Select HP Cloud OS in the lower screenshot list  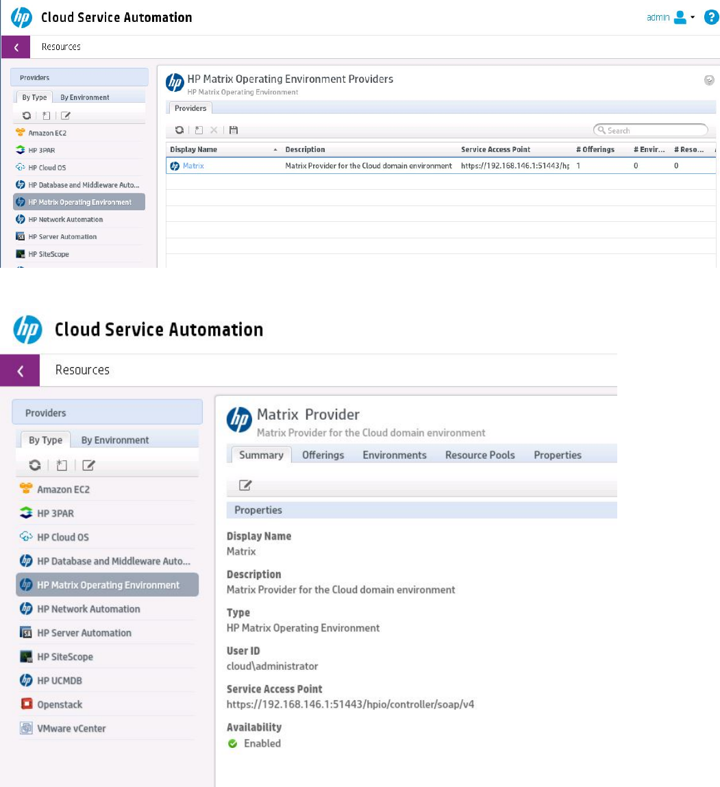pyautogui.click(x=107, y=537)
